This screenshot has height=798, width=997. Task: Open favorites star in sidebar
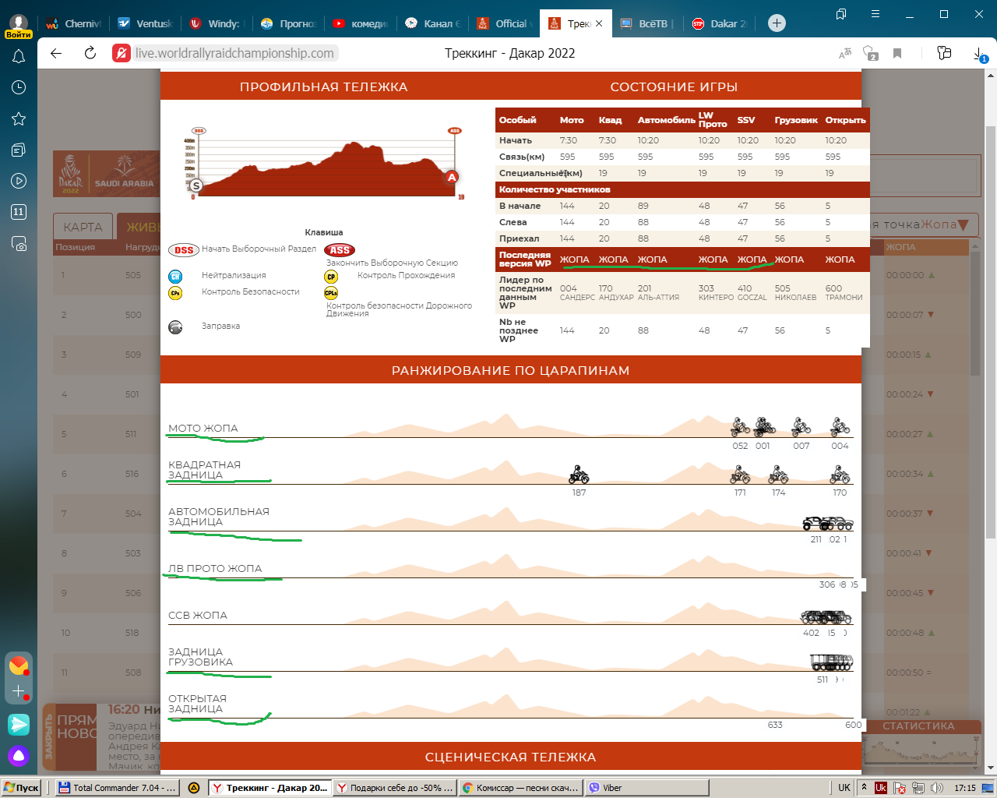pos(19,118)
